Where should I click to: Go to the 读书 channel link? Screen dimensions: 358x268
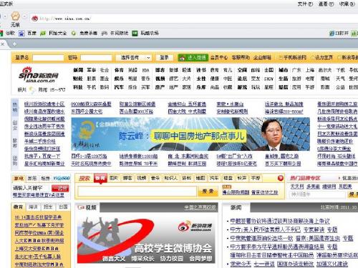(201, 70)
